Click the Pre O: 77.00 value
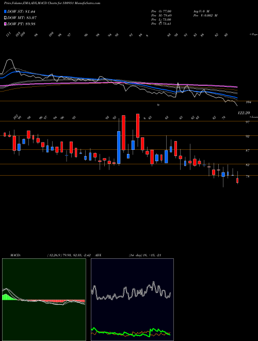This screenshot has width=258, height=341. [162, 11]
